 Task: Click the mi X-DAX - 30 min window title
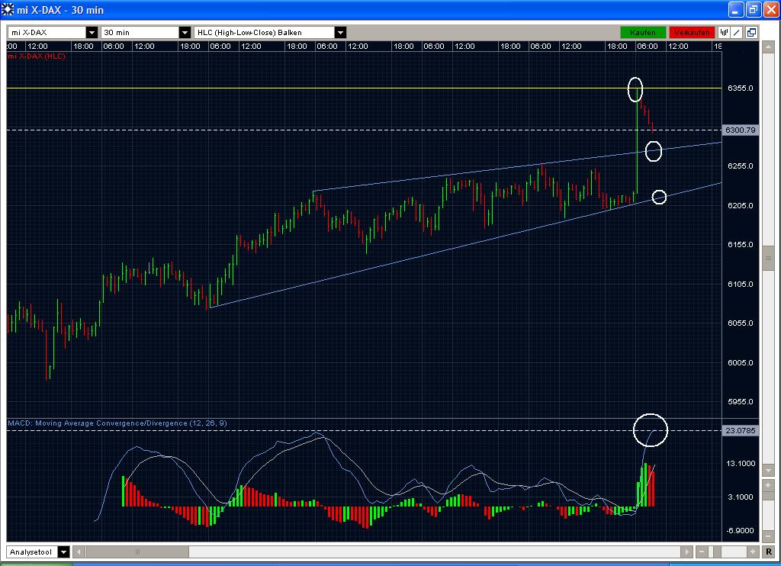60,10
